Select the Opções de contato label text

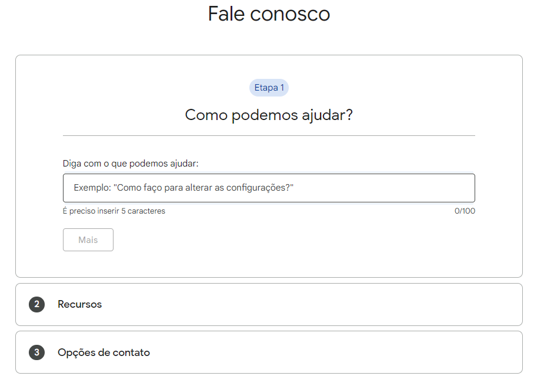click(x=104, y=352)
